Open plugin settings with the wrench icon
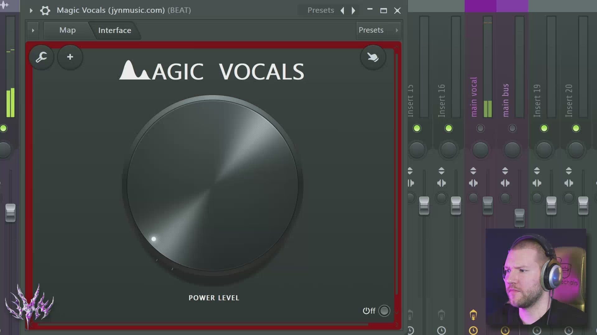Screen dimensions: 597x335 (42, 57)
